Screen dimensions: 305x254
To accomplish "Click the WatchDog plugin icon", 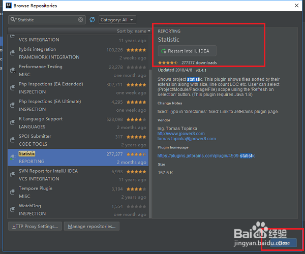I will pos(13,209).
